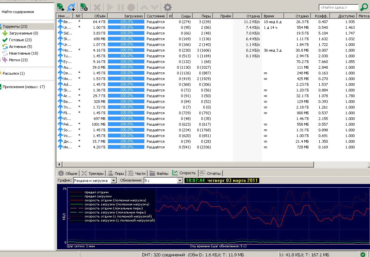Viewport: 370px width, 257px height.
Task: Select 'Загружаемые (0)' category
Action: pyautogui.click(x=23, y=33)
